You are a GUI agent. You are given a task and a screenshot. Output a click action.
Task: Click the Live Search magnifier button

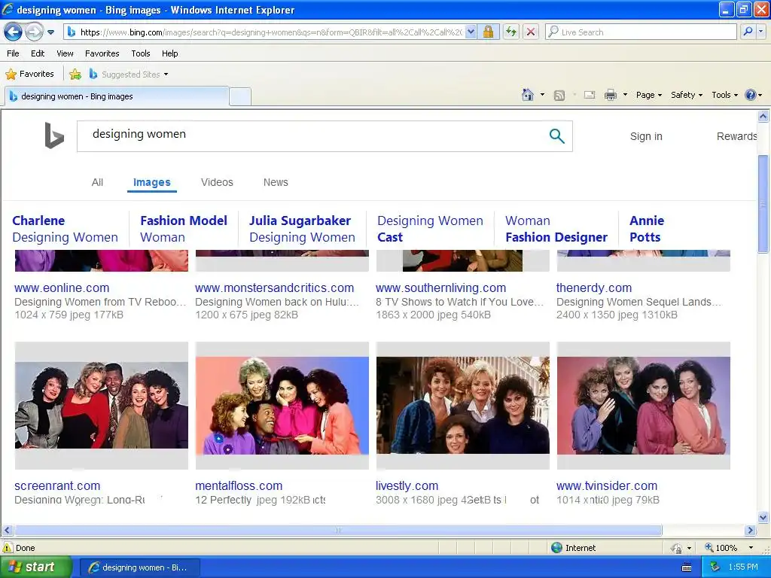[748, 32]
